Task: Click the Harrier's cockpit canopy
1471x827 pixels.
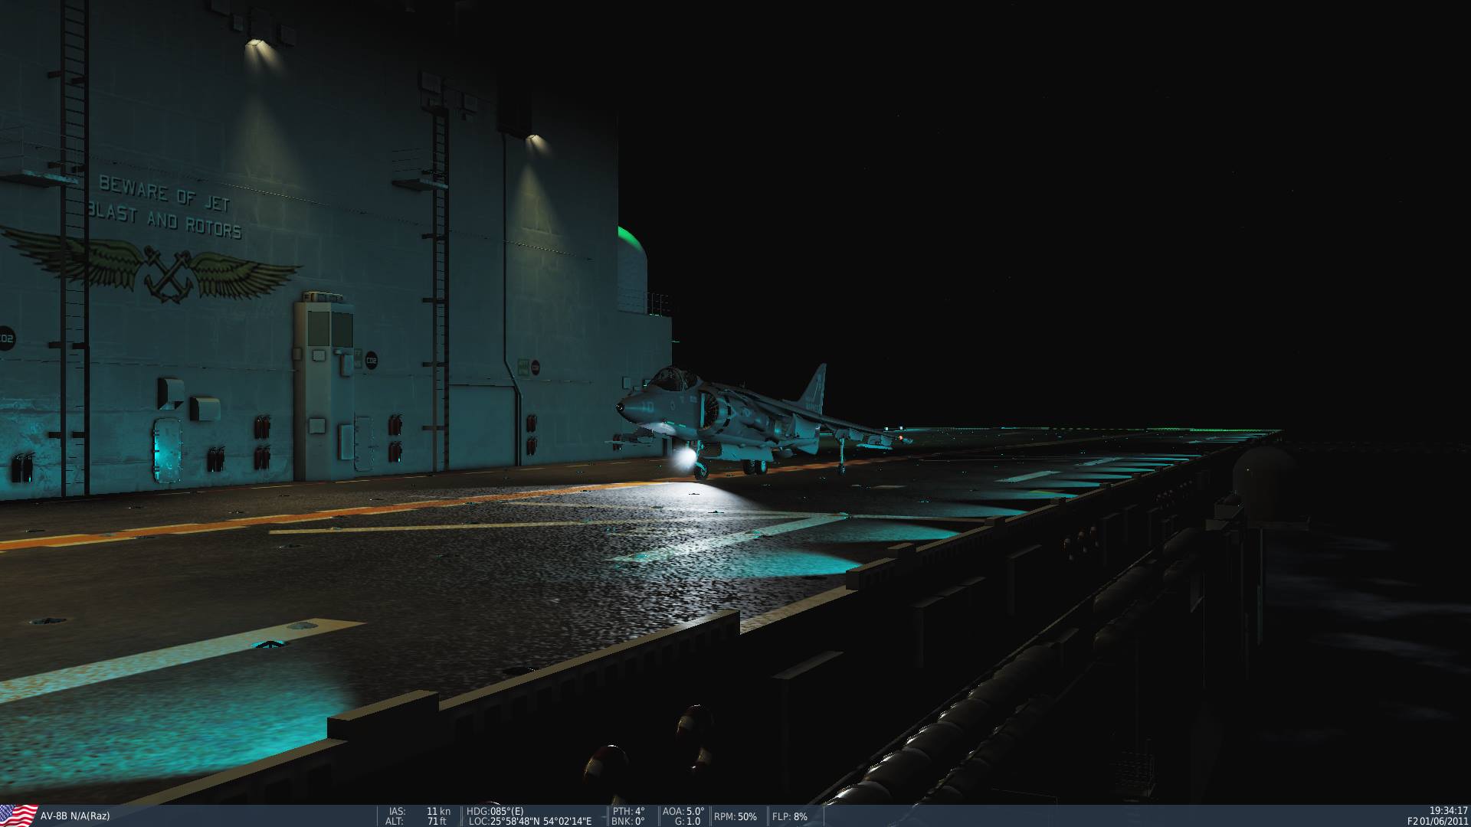Action: coord(674,378)
